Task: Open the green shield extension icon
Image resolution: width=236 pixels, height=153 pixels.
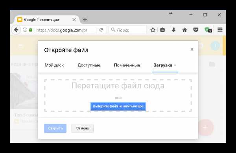Action: pos(208,30)
